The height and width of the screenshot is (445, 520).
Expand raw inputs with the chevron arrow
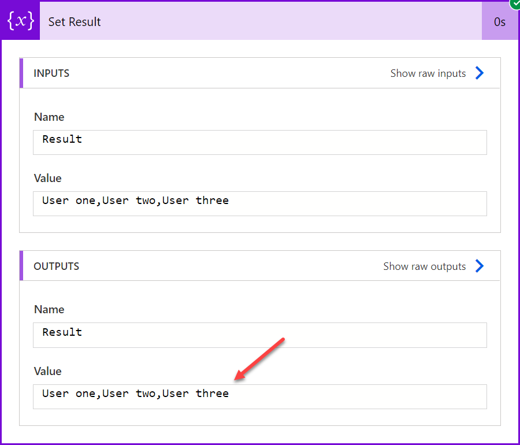point(480,73)
